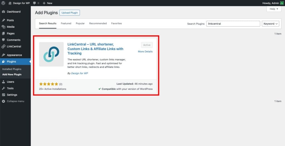Viewport: 285px width, 146px height.
Task: Open the Keyword search type dropdown
Action: [271, 24]
